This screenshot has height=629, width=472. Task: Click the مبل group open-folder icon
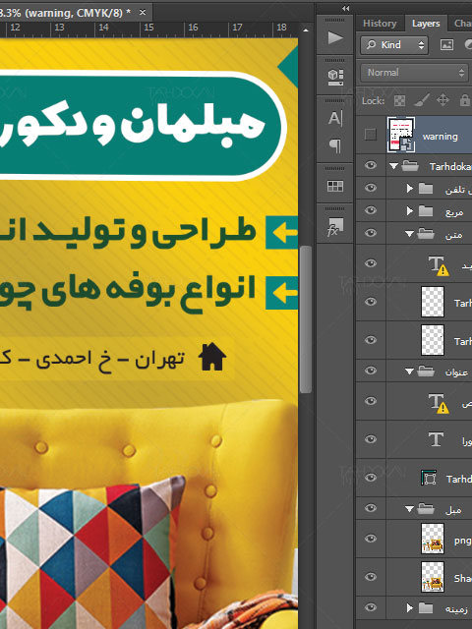(426, 509)
